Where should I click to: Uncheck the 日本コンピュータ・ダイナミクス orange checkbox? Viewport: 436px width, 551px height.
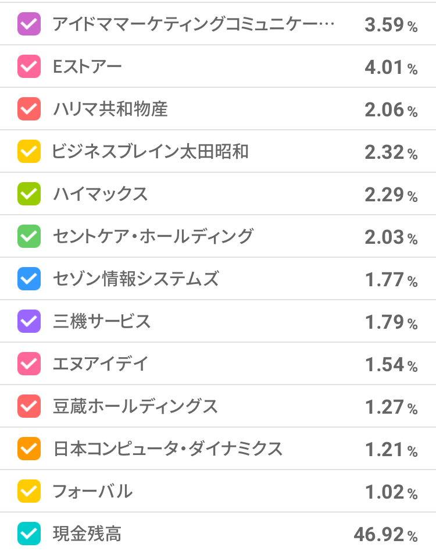[x=29, y=449]
